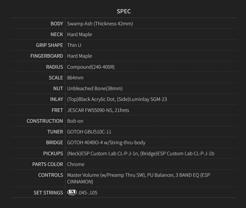The image size is (246, 208).
Task: Select GOTOH 404BO-4 bridge text
Action: (x=106, y=143)
